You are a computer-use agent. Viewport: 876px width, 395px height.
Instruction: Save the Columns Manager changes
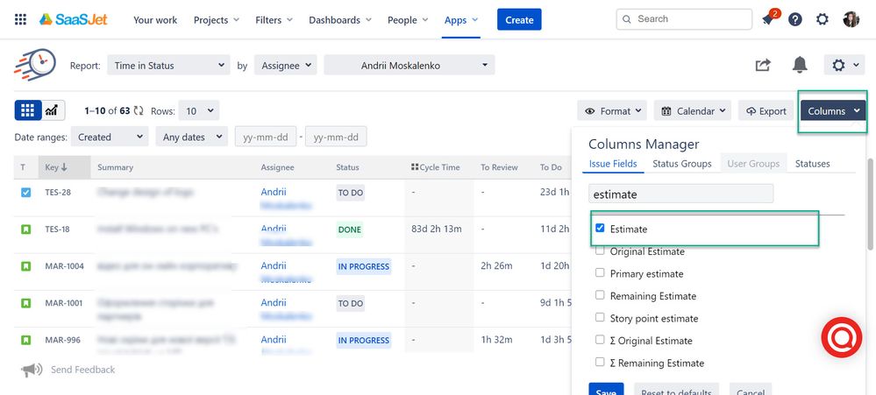[606, 390]
